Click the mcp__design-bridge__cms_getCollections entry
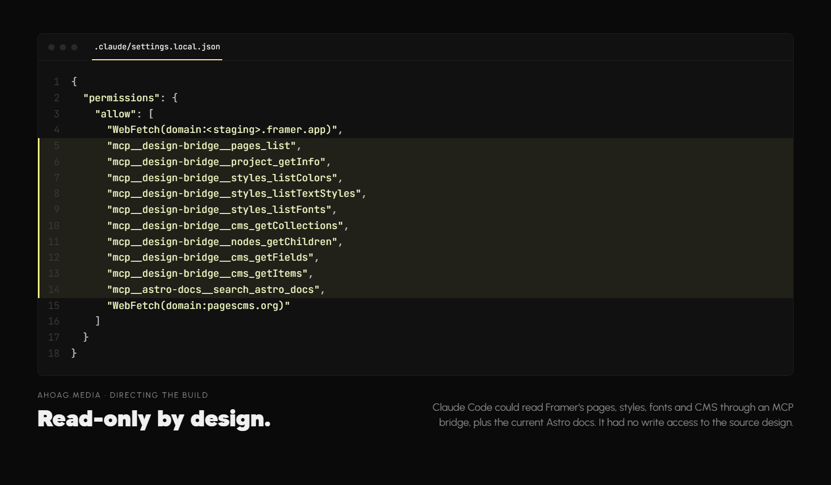Screen dimensions: 831x485 [225, 226]
